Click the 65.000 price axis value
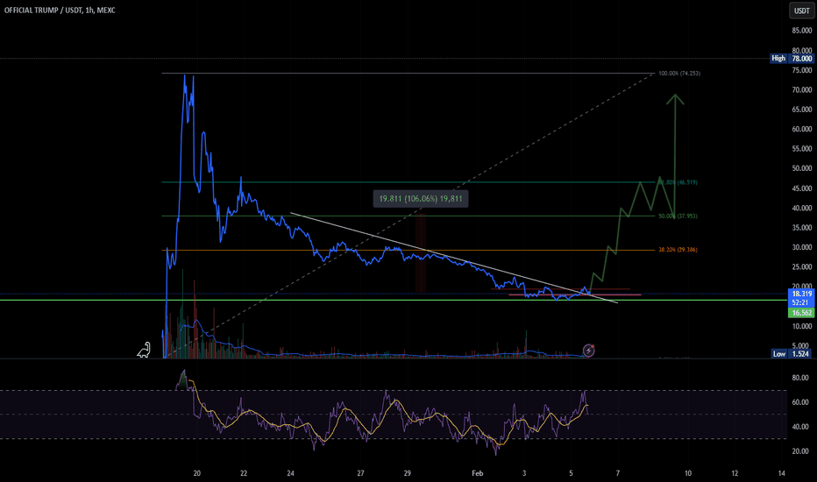Image resolution: width=817 pixels, height=482 pixels. point(802,110)
